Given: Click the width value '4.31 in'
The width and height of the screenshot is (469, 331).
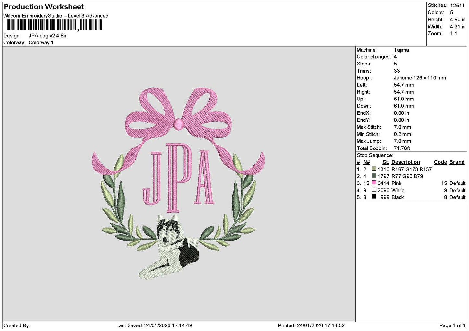Looking at the screenshot, I should tap(458, 27).
